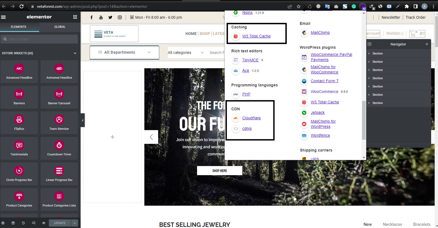Expand the All Departments dropdown
This screenshot has width=438, height=228.
tap(125, 52)
